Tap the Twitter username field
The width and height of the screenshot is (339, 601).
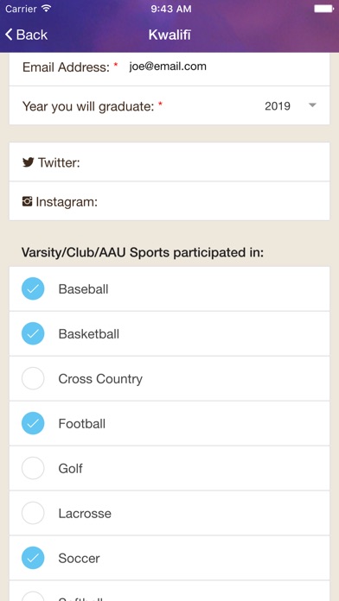169,162
